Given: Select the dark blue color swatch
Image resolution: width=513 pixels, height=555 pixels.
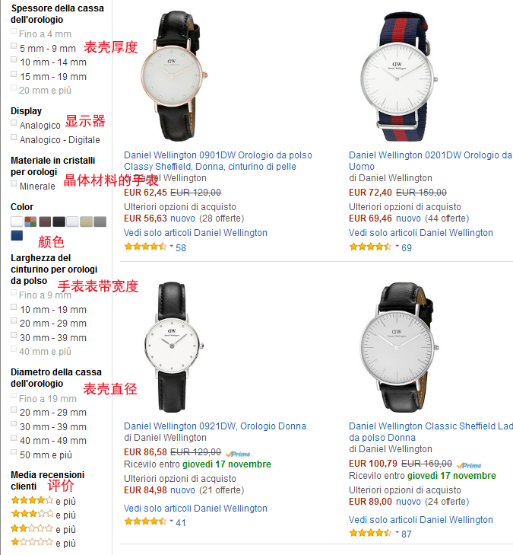Looking at the screenshot, I should pos(17,235).
